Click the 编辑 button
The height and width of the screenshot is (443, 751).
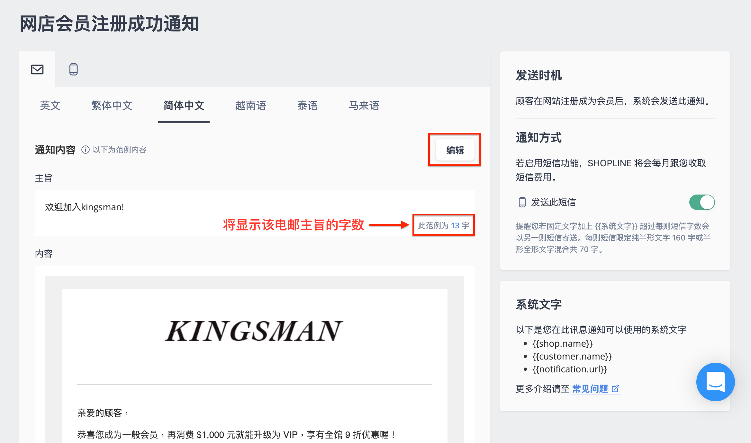pyautogui.click(x=455, y=150)
